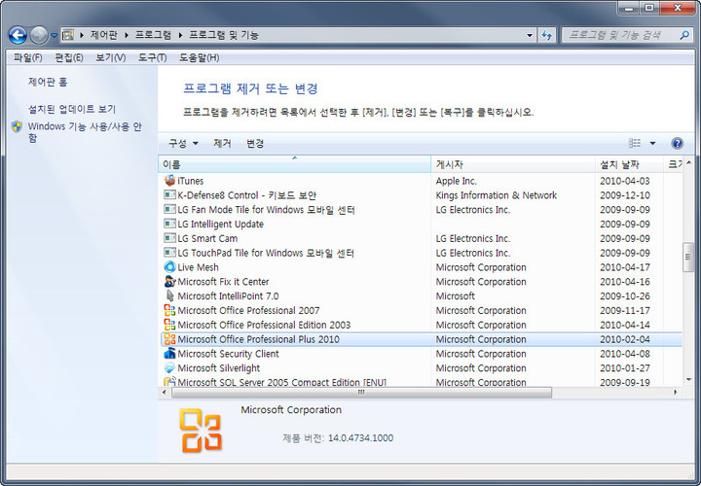Click 프로그램 및 기능 breadcrumb segment

224,35
